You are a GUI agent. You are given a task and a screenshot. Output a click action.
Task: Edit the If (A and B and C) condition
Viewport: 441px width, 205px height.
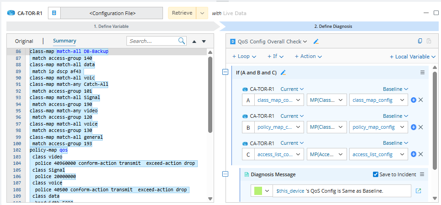283,73
